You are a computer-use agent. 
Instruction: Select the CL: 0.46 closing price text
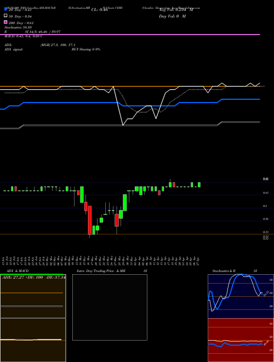click(100, 10)
